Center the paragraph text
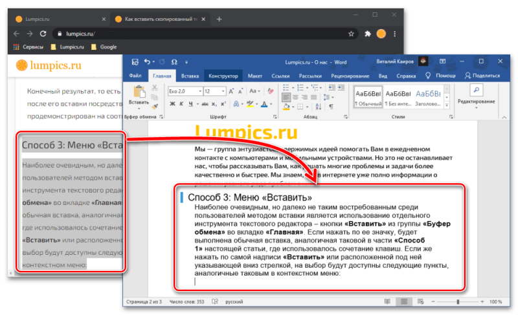The width and height of the screenshot is (518, 315). [x=295, y=97]
